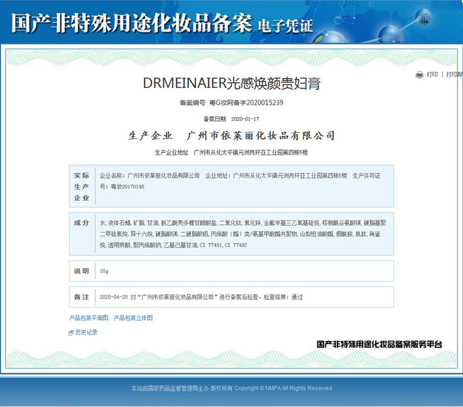Click ingredient text CI 77491,CI 77492
The height and width of the screenshot is (407, 463).
click(x=223, y=245)
